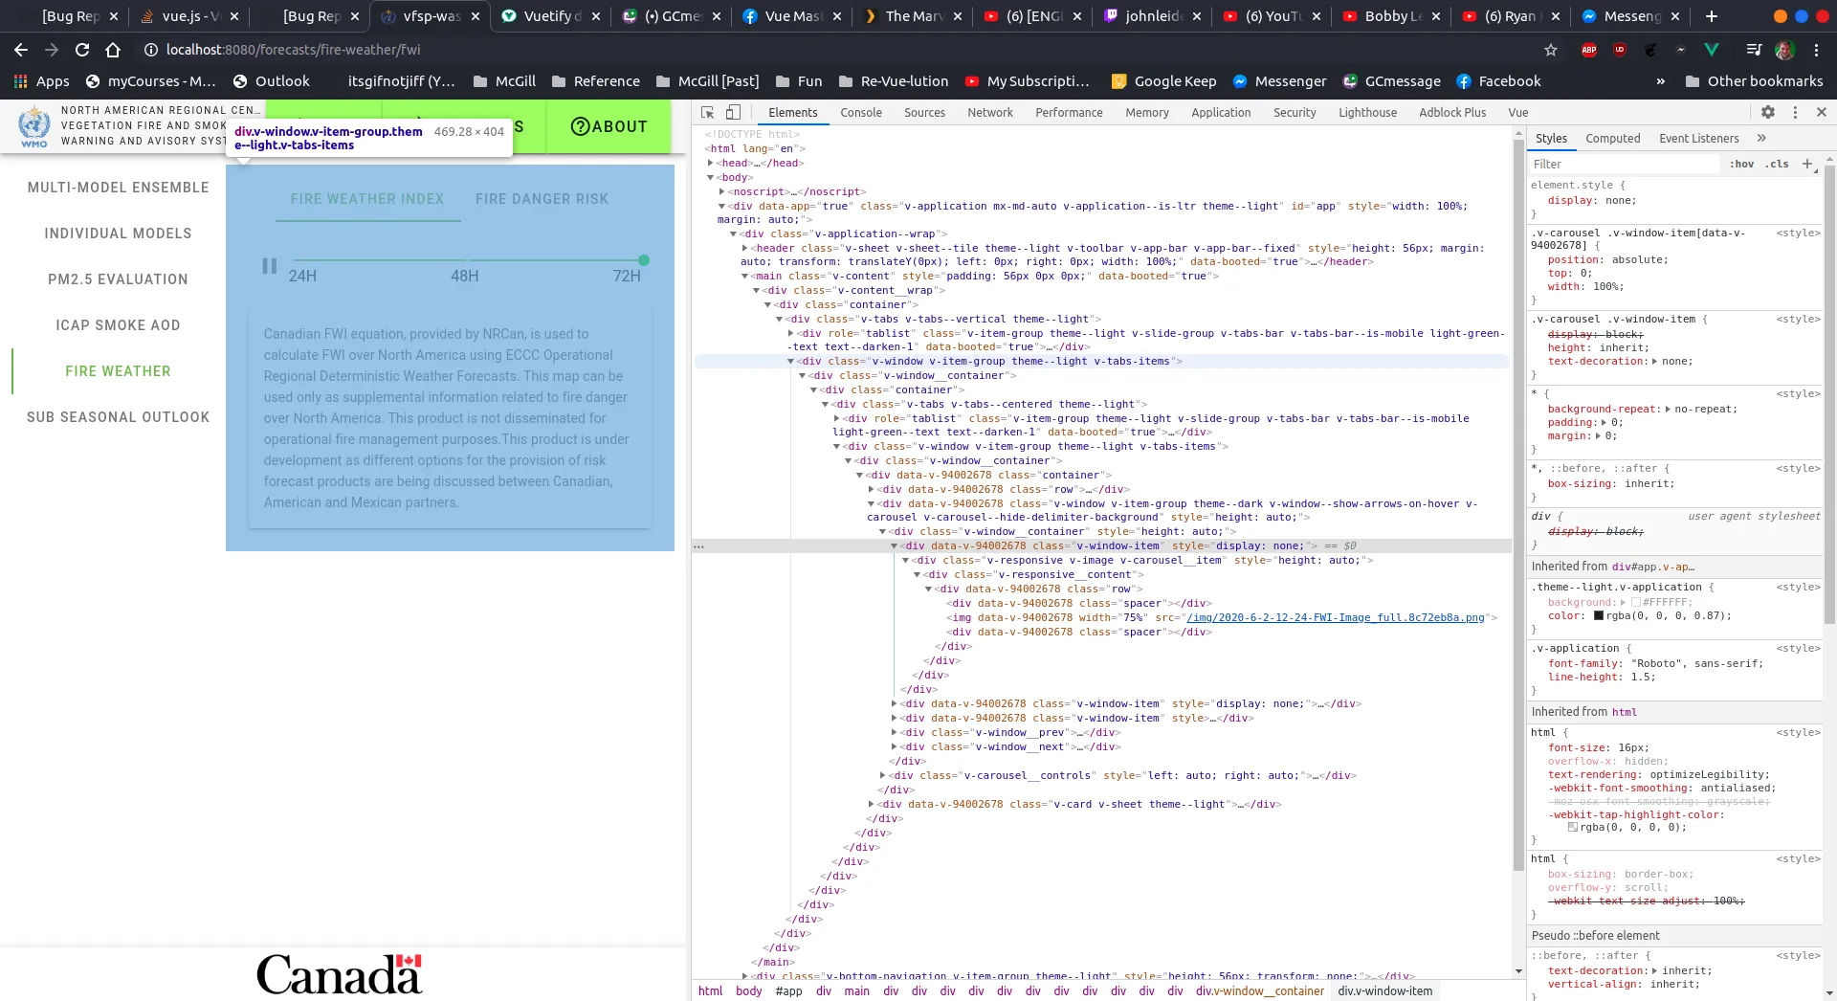This screenshot has width=1837, height=1001.
Task: Add a new style rule
Action: click(1807, 164)
